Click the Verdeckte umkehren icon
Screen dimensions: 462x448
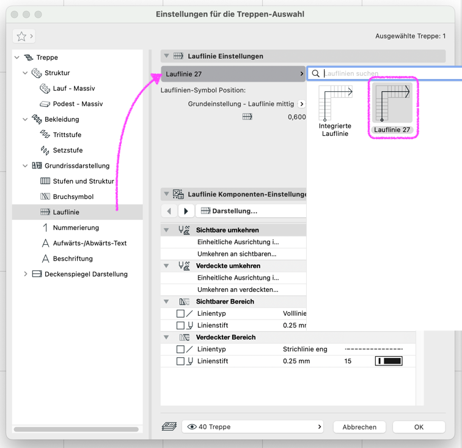point(184,266)
